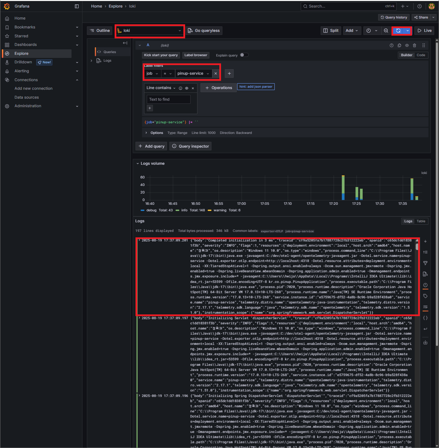
Task: Toggle log timestamps clock icon
Action: 425,285
